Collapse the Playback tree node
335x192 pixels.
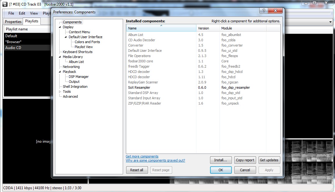coord(60,72)
